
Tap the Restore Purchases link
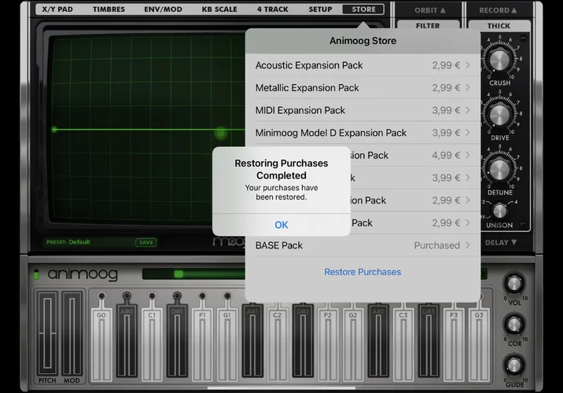click(x=362, y=272)
